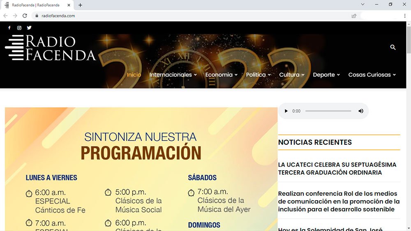The height and width of the screenshot is (231, 411).
Task: Open the Facebook social link
Action: 9,28
